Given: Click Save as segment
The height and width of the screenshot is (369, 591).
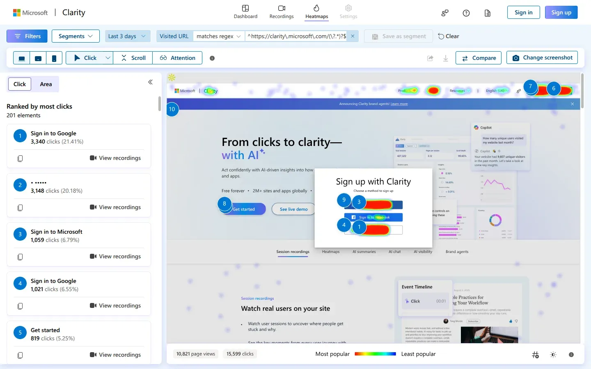Looking at the screenshot, I should point(399,36).
